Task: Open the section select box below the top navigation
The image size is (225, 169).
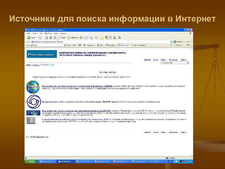Action: click(x=175, y=63)
